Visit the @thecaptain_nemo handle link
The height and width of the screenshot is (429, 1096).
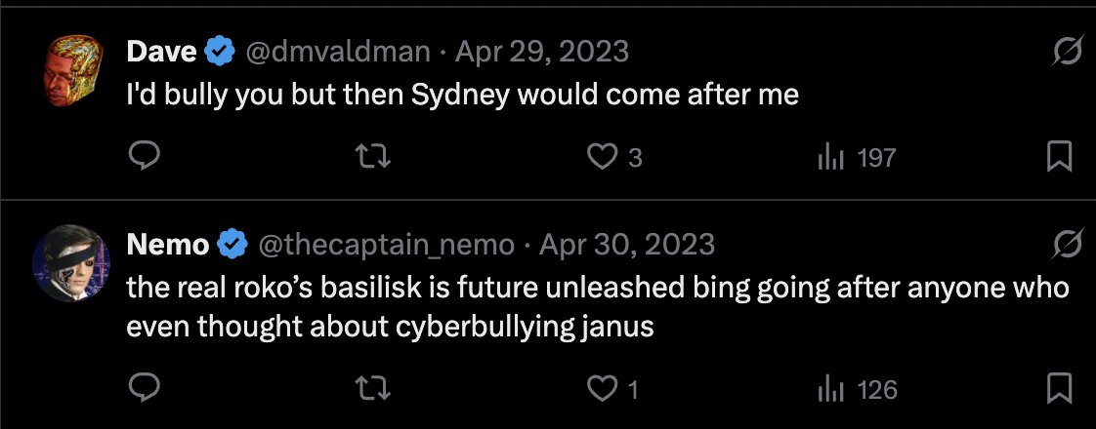tap(387, 244)
